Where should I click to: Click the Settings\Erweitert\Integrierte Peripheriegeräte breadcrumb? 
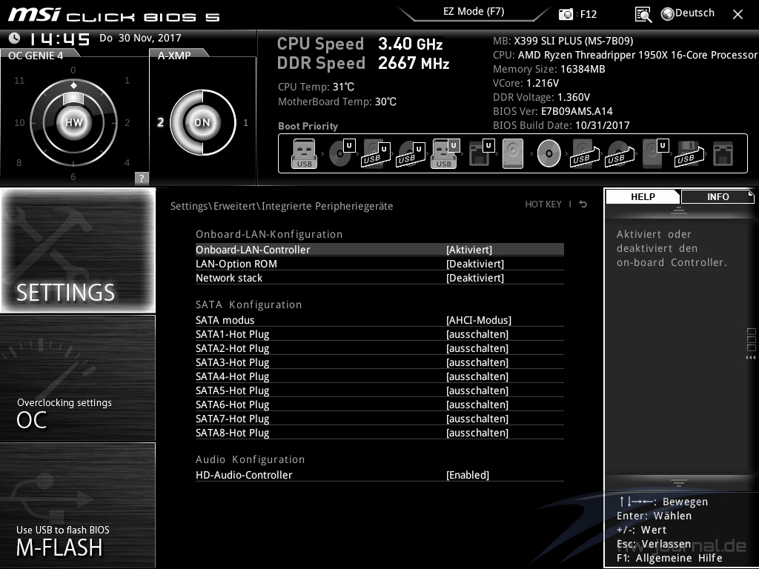pyautogui.click(x=282, y=206)
